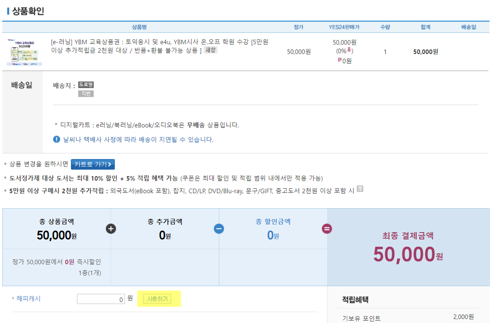Click the 정가 column header
Image resolution: width=490 pixels, height=323 pixels.
point(299,27)
